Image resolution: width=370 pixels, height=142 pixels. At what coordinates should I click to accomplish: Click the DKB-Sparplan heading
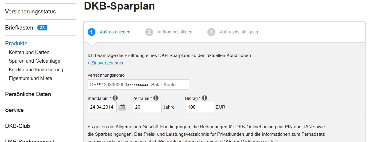tap(119, 6)
